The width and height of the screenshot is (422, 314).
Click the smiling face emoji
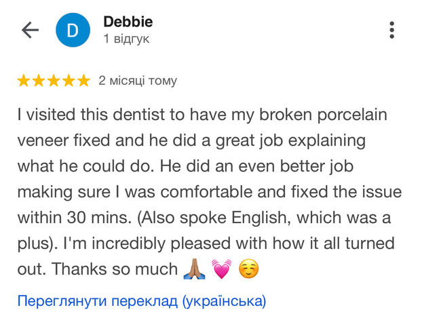coord(249,269)
